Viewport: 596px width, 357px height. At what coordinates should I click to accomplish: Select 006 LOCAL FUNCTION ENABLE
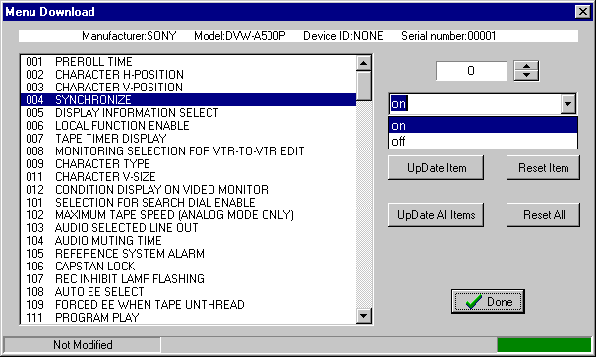(188, 126)
